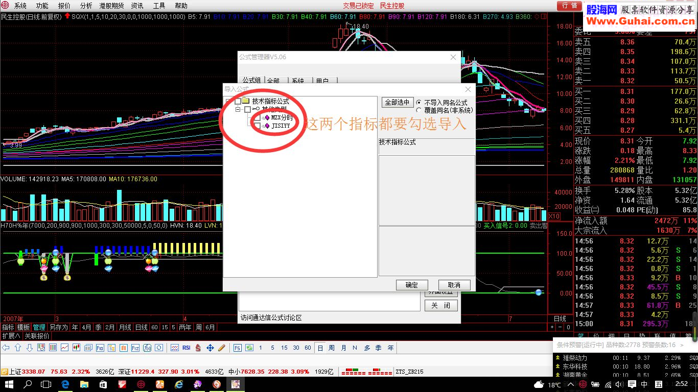The image size is (698, 392).
Task: Select the 周 period in toolbar
Action: (332, 348)
